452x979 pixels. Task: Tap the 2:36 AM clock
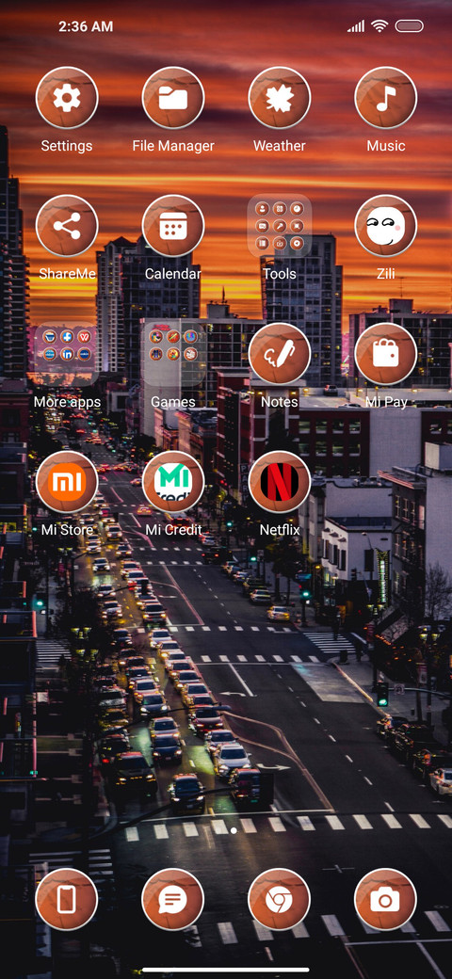click(x=86, y=26)
